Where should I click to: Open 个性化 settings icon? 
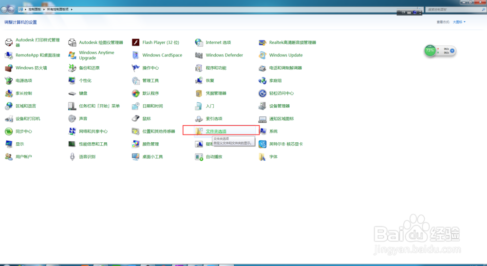click(72, 80)
